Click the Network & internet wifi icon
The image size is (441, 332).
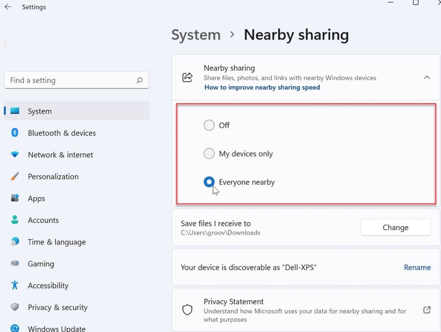tap(15, 155)
